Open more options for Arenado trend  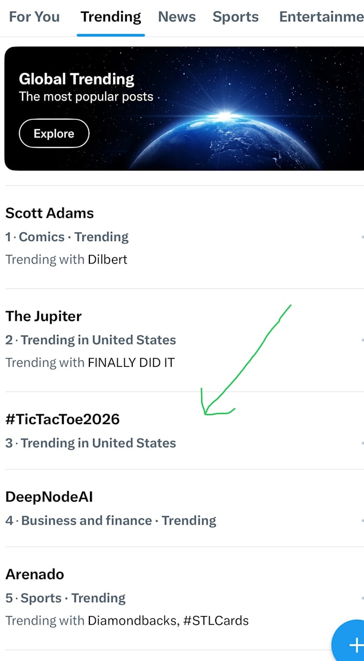click(362, 598)
